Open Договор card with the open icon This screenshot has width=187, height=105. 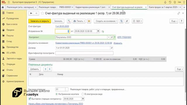pos(112,48)
